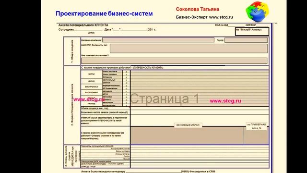Click the 'Объем продаж' answer row
Screen dimensions: 307x173
tap(200, 108)
